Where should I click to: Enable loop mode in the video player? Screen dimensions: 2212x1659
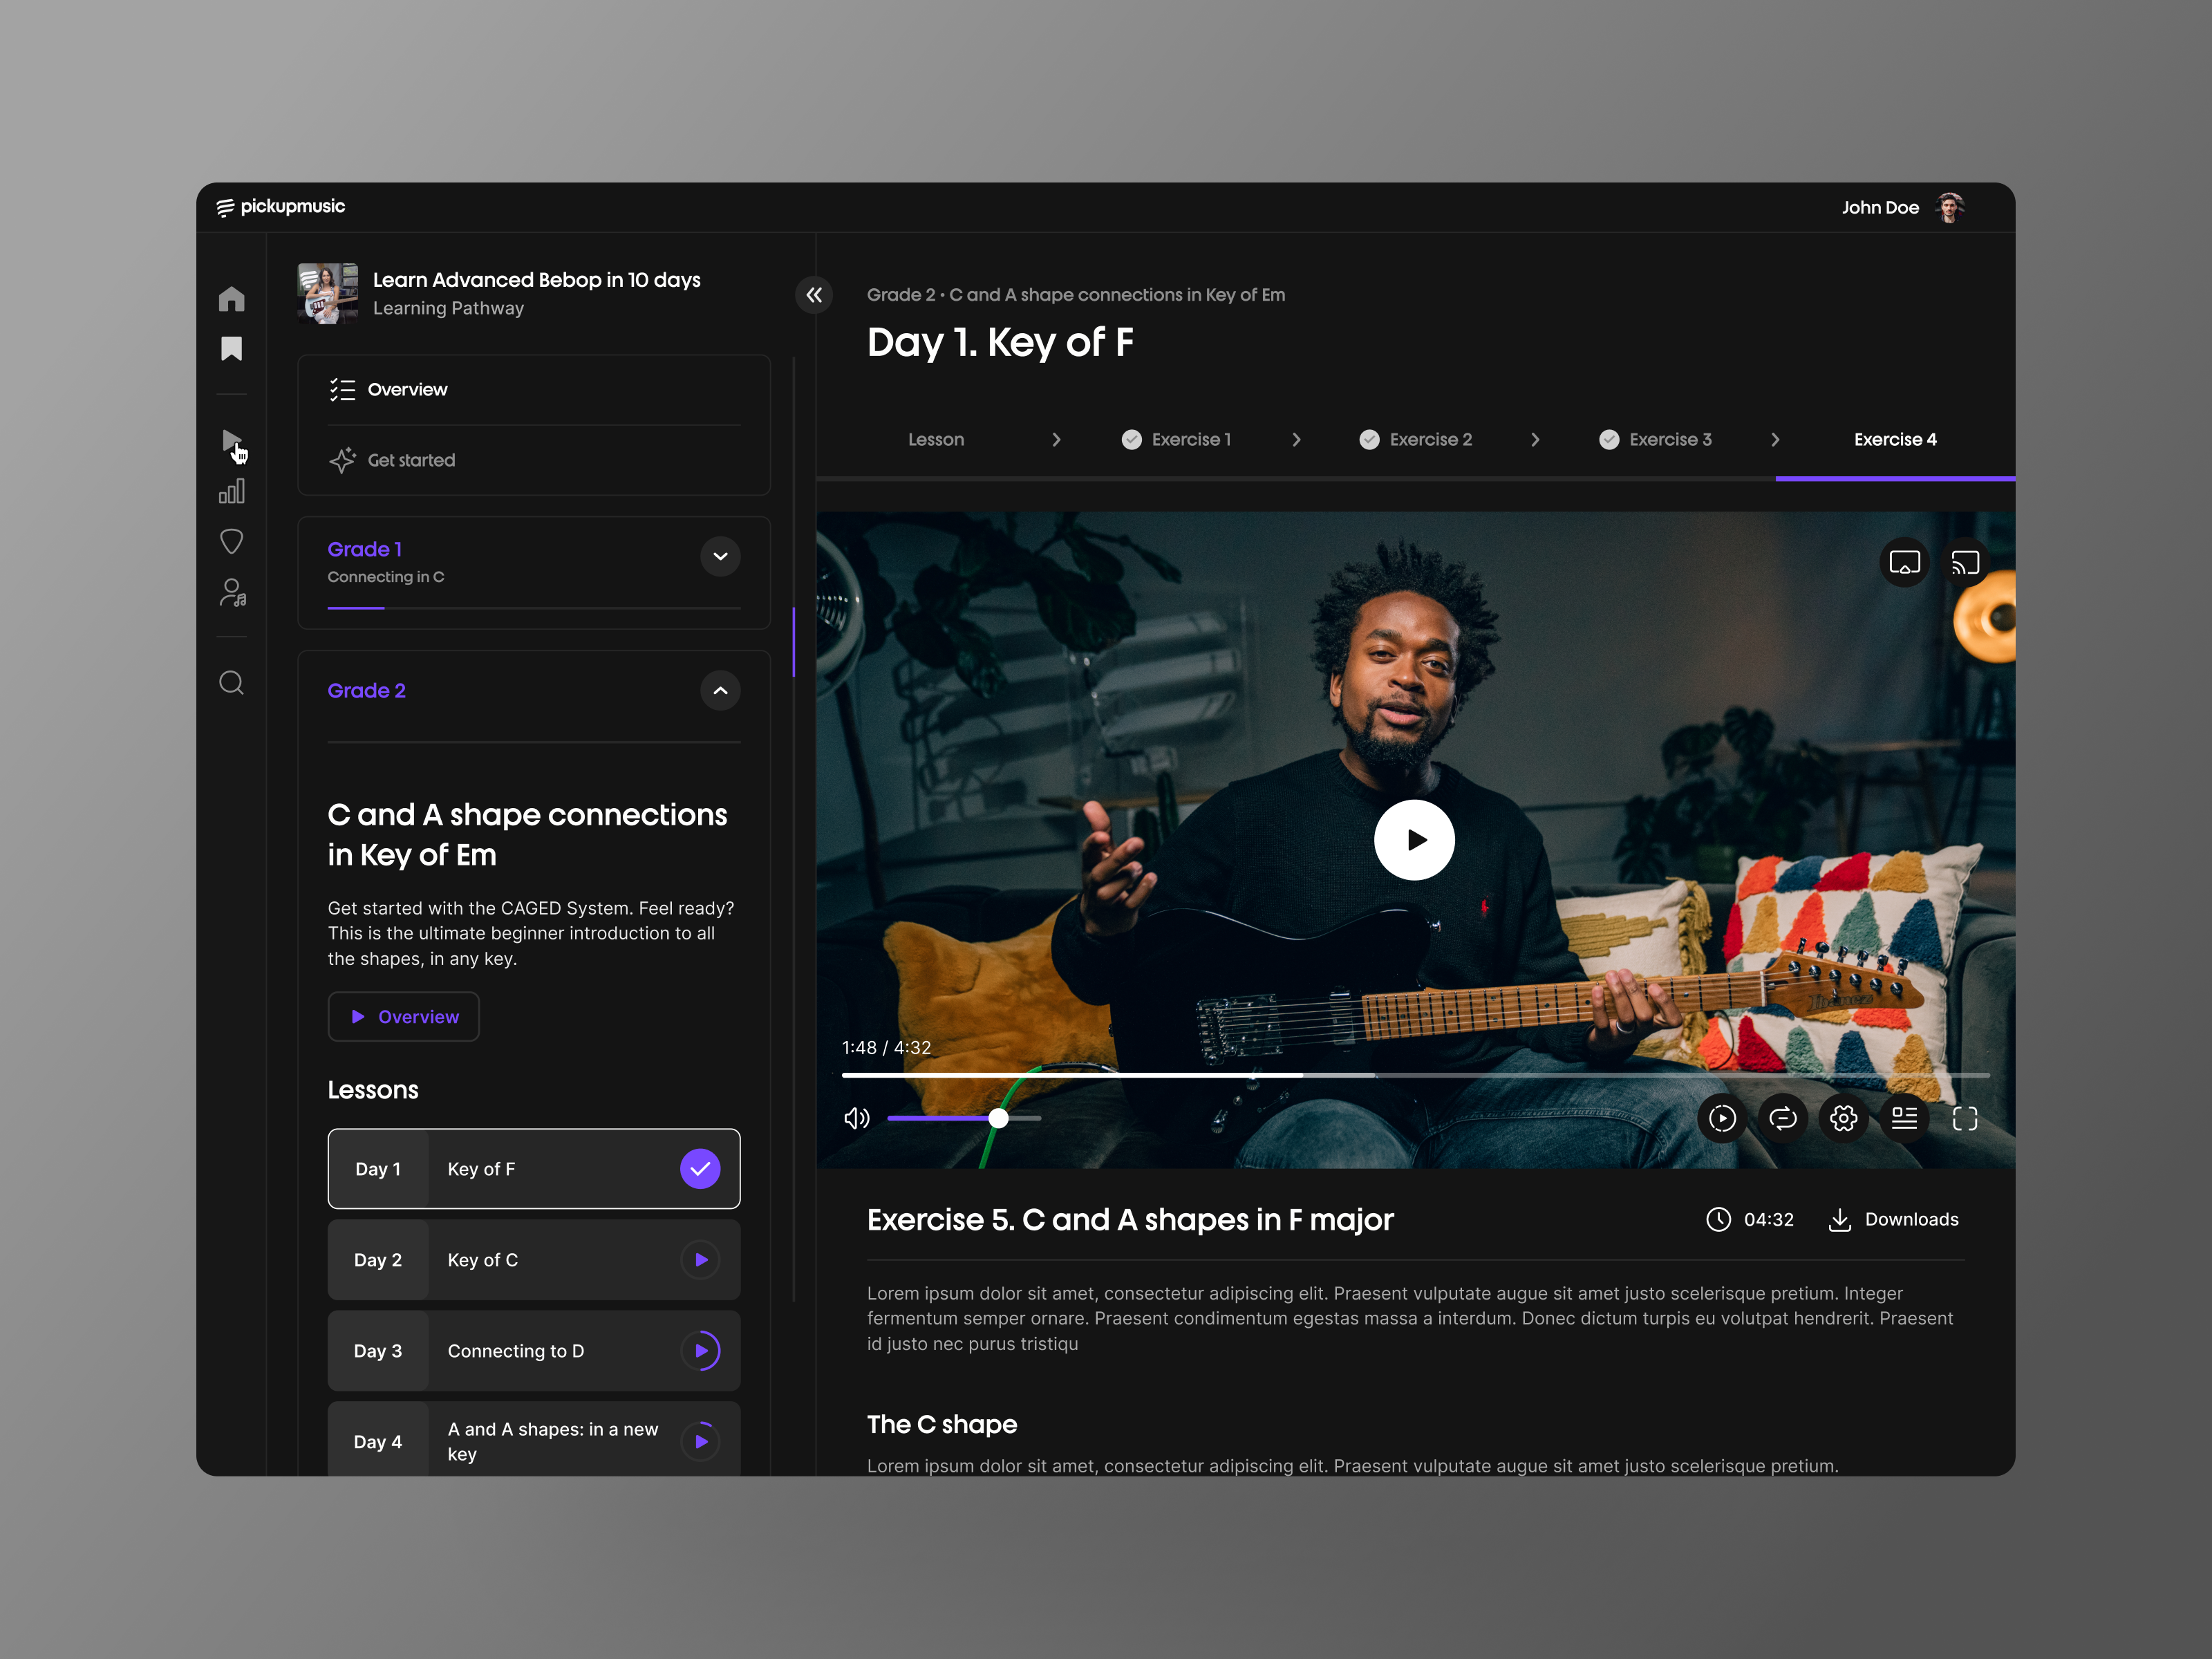tap(1783, 1118)
